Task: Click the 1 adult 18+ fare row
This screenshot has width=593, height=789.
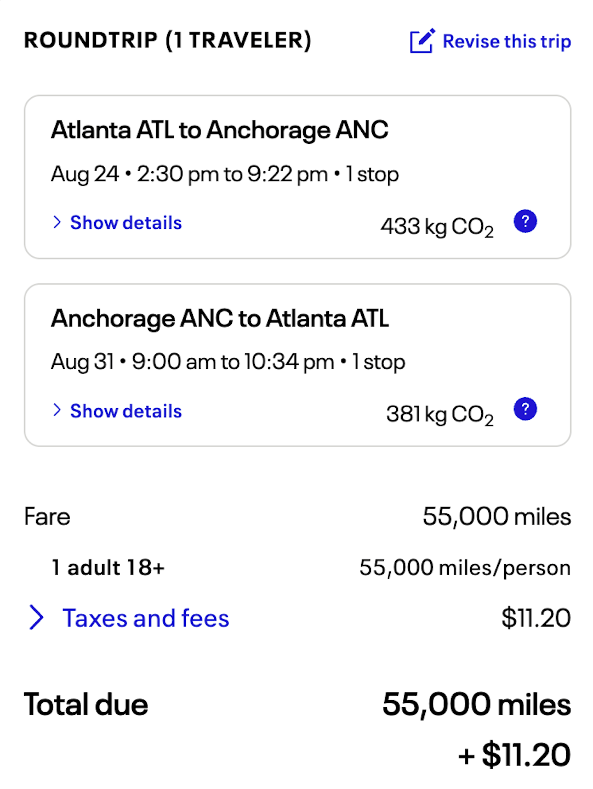Action: [108, 567]
